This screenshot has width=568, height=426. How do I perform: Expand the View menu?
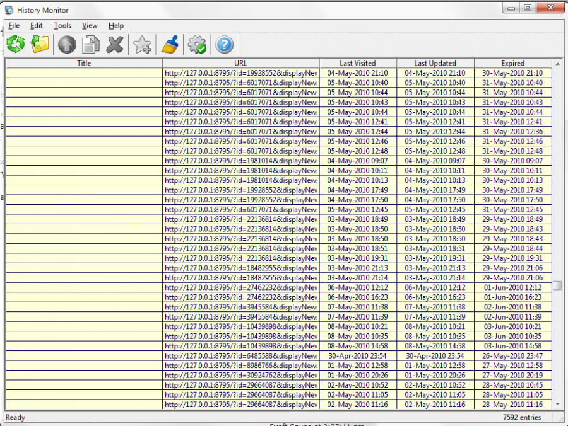click(x=90, y=26)
